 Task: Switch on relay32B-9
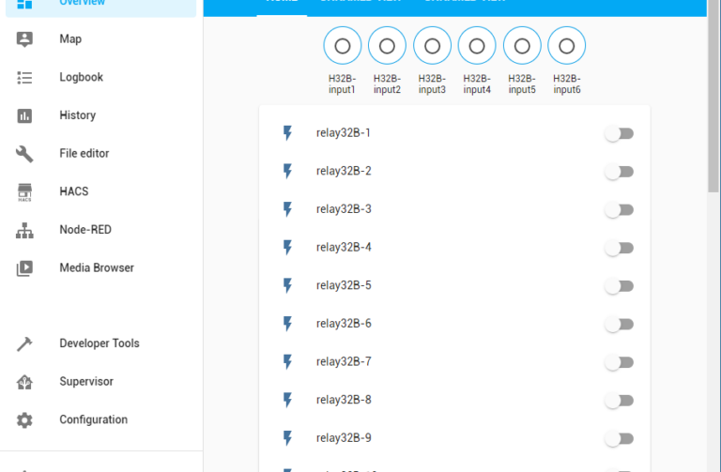pyautogui.click(x=619, y=438)
